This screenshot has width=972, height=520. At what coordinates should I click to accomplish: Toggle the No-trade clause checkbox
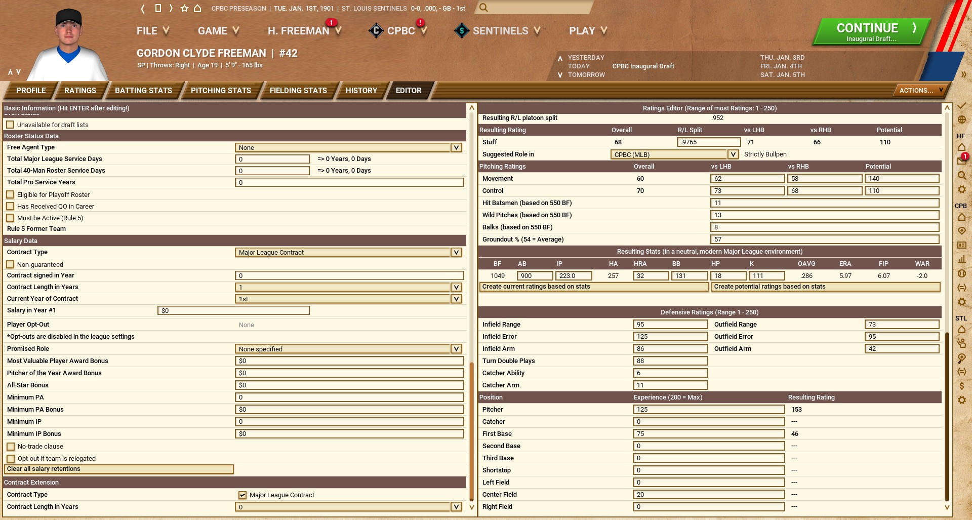point(11,447)
